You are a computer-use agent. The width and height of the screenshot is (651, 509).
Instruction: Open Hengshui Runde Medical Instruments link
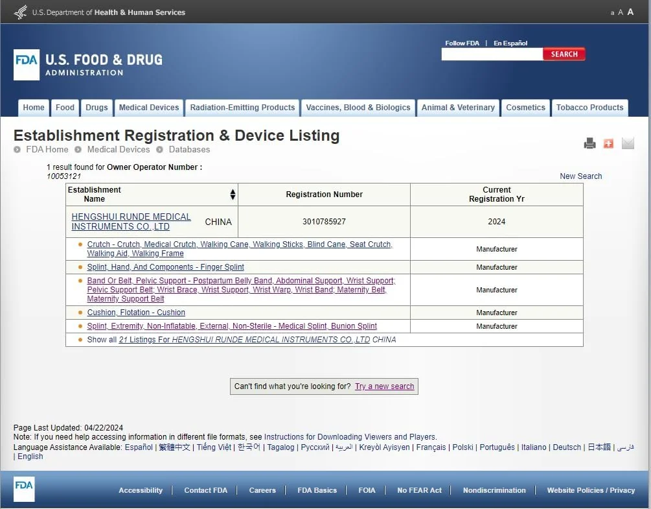[x=131, y=222]
